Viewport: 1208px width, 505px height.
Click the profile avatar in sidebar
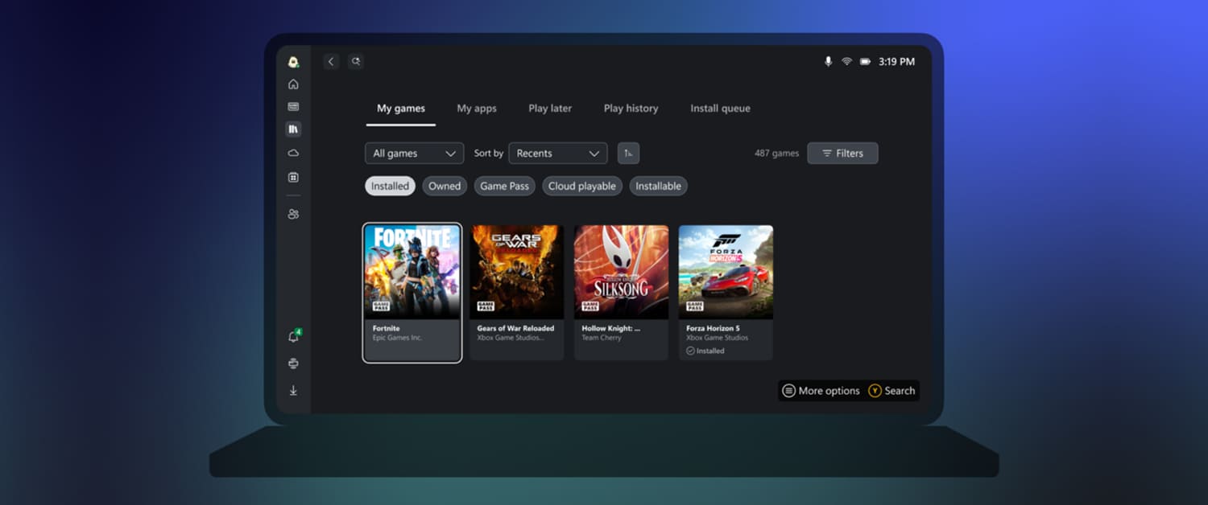[293, 62]
